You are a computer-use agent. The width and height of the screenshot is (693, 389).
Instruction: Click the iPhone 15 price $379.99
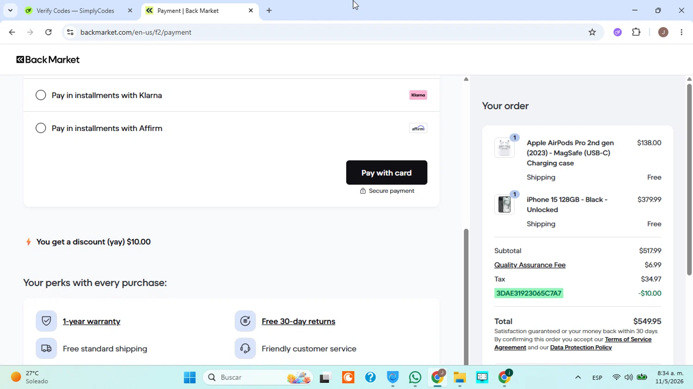(x=649, y=200)
